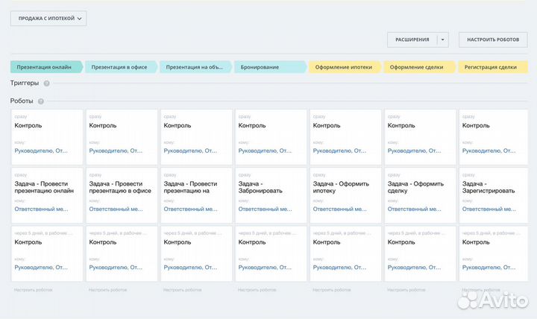Open 5-day delayed Контроль robot under Презентация в офисе
This screenshot has height=319, width=537.
(122, 253)
